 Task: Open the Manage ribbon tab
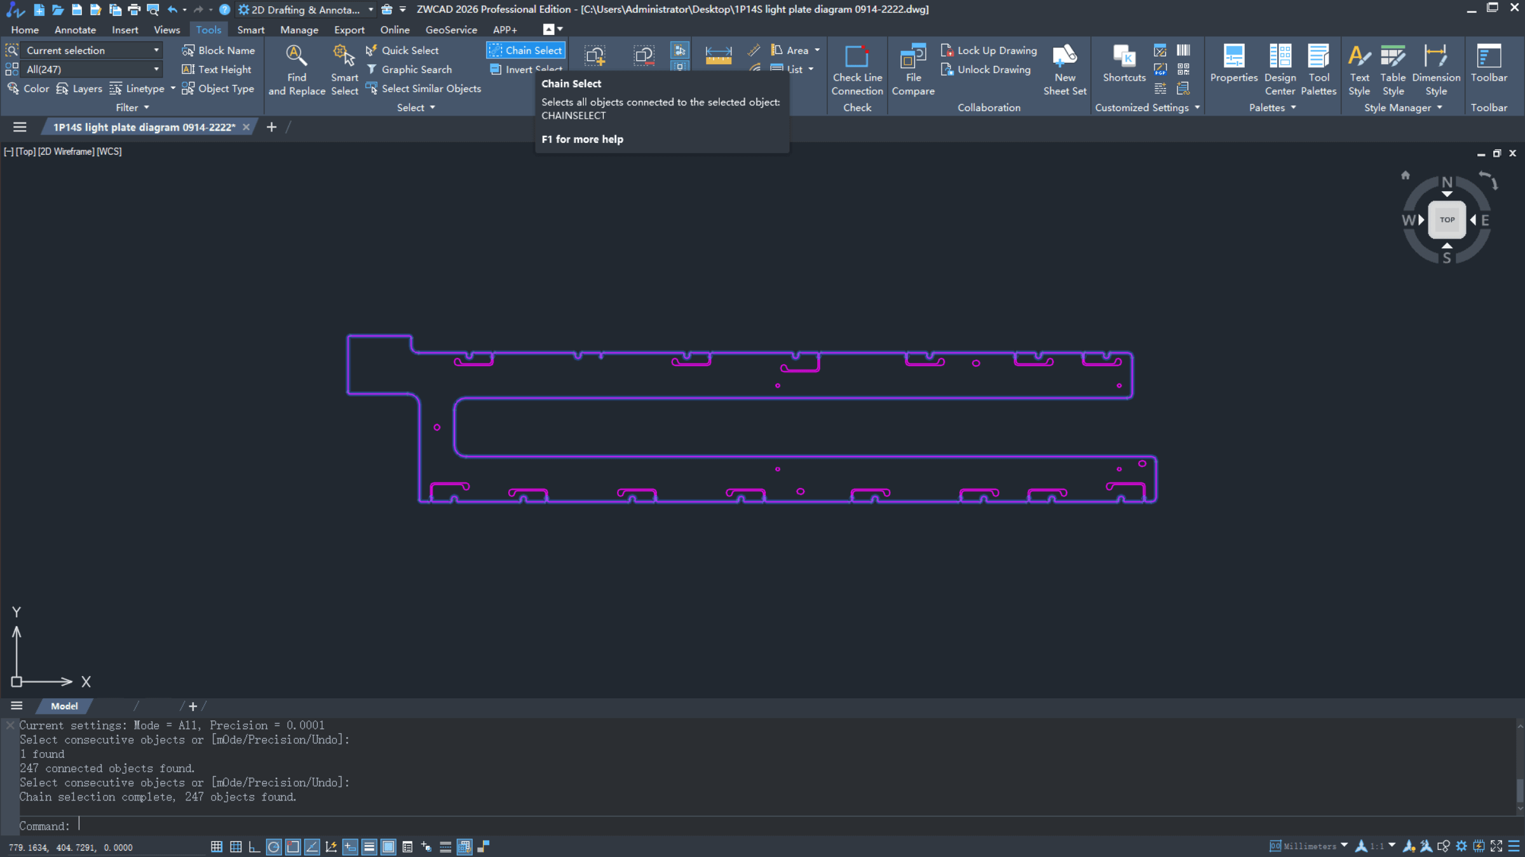click(299, 30)
